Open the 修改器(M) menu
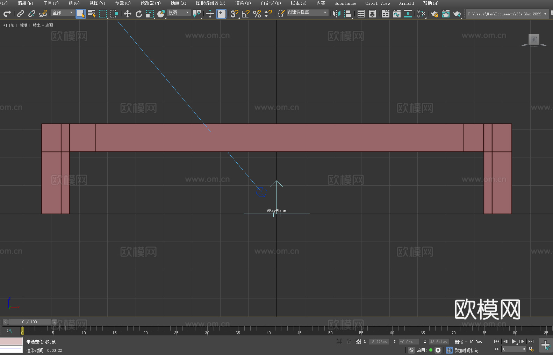 tap(151, 3)
